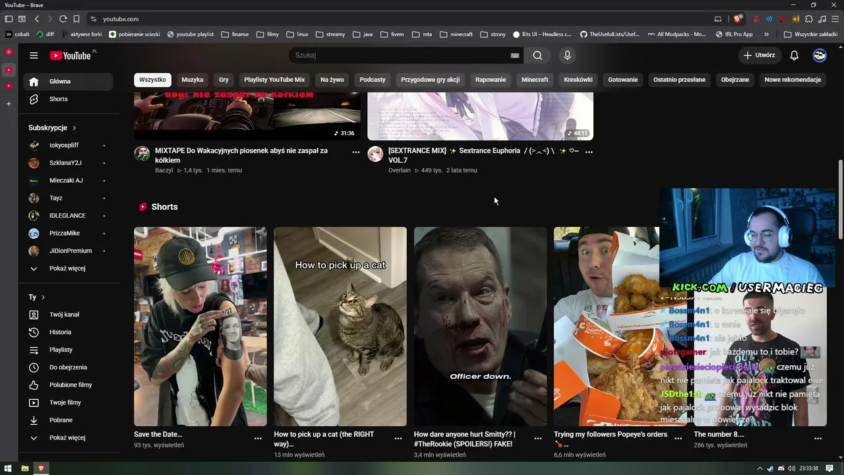Go to Główna home in sidebar

(69, 82)
